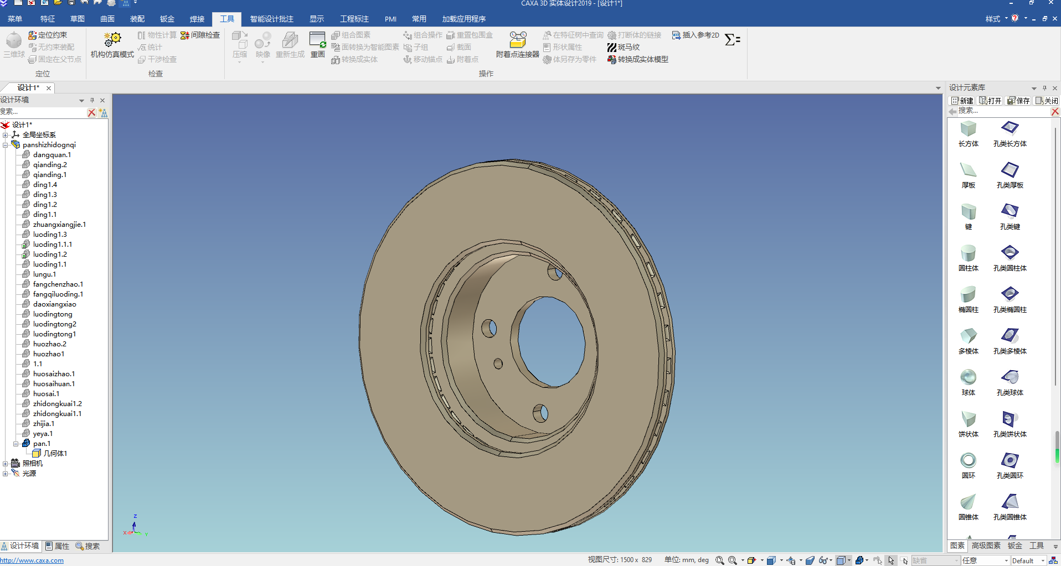Open the sigma parameter table icon
This screenshot has height=566, width=1061.
(x=732, y=40)
